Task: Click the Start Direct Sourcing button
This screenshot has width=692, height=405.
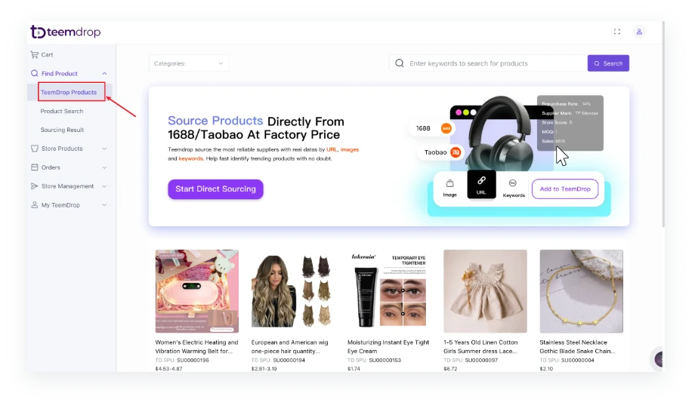Action: coord(215,189)
